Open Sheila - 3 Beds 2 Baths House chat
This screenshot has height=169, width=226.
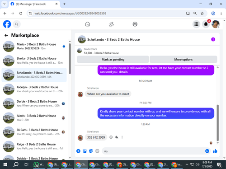(34, 61)
